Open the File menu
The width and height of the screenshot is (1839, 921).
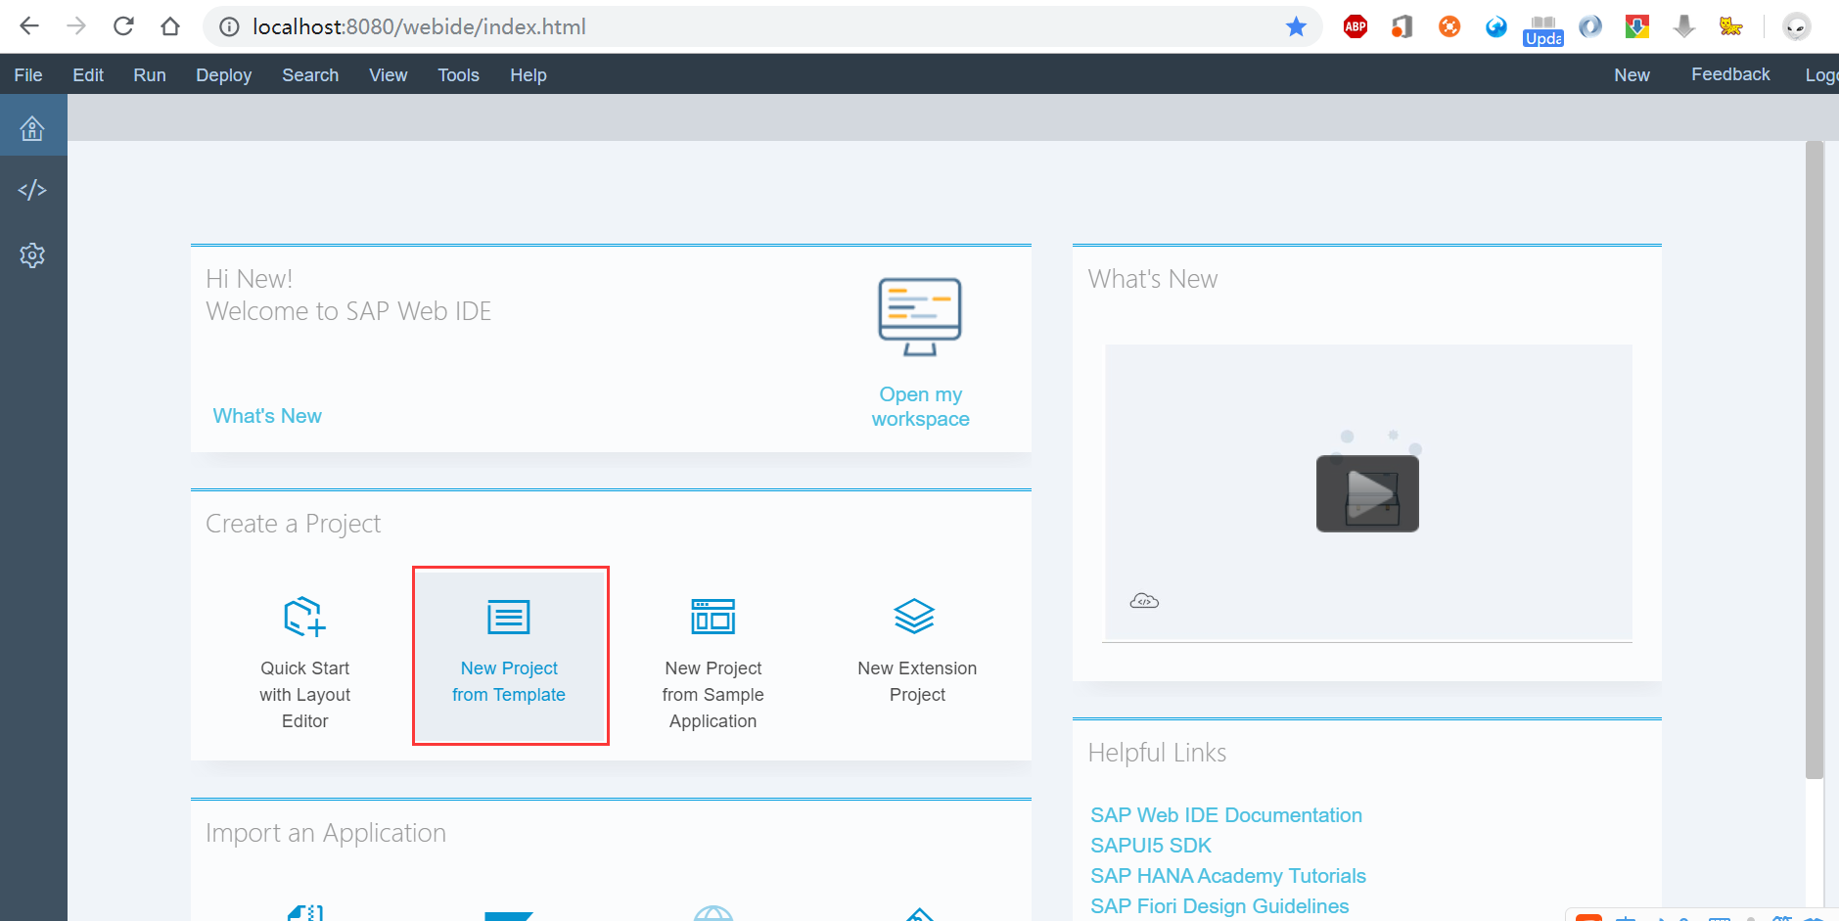click(28, 75)
